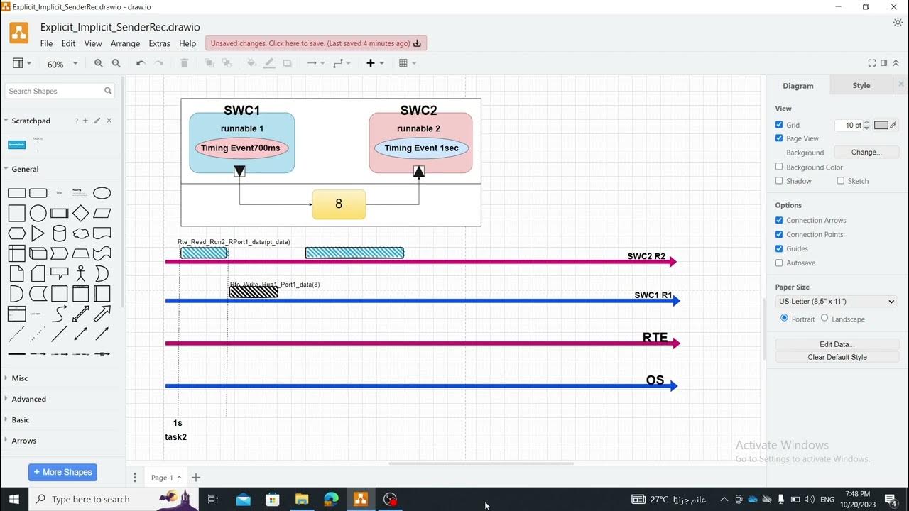Collapse the toolbar with double chevron icon
Viewport: 909px width, 511px height.
[896, 63]
